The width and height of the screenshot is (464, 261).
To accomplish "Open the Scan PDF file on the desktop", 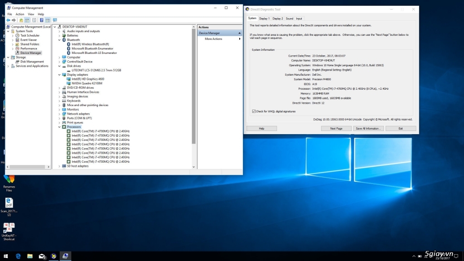I will click(9, 203).
